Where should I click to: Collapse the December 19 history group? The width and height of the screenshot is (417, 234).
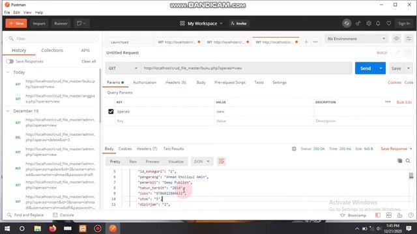point(8,111)
